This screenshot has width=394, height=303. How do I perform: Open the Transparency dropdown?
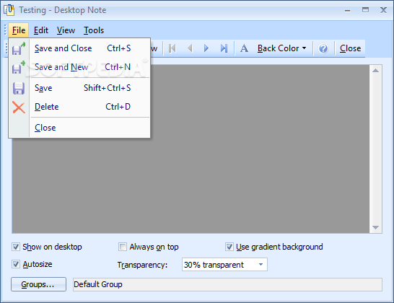click(x=224, y=265)
